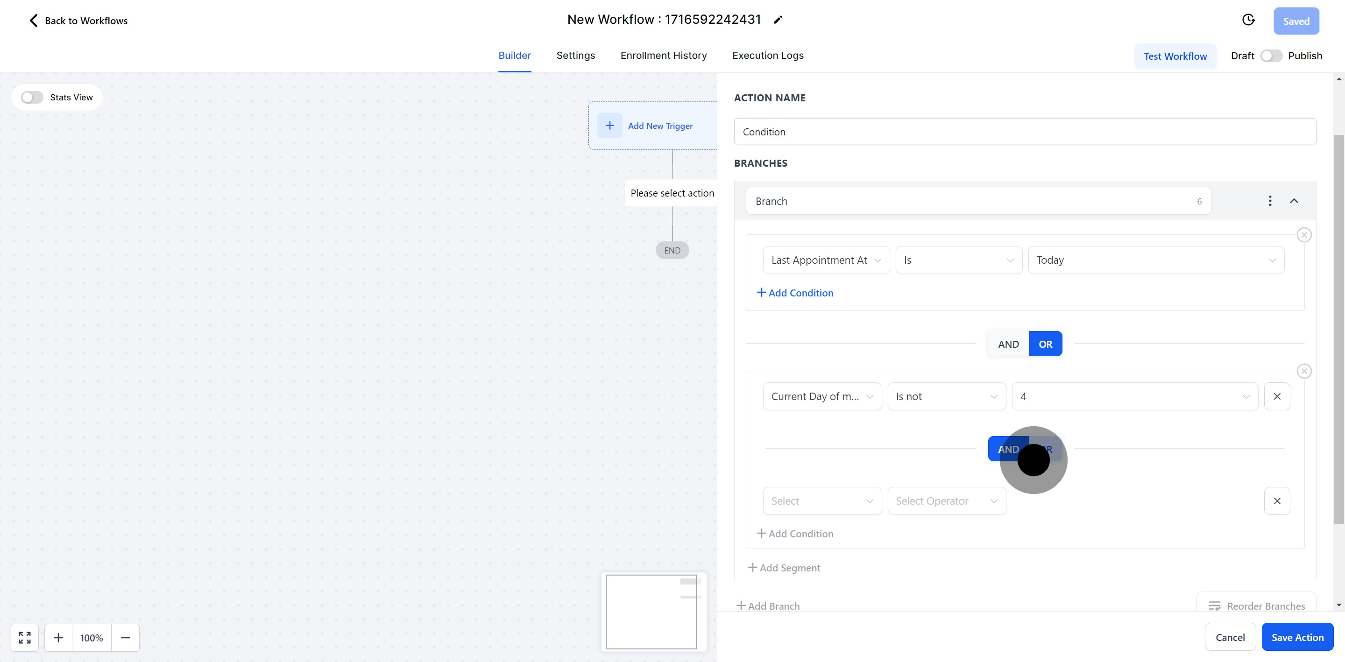Viewport: 1345px width, 662px height.
Task: Click the pencil icon to rename workflow
Action: tap(778, 20)
